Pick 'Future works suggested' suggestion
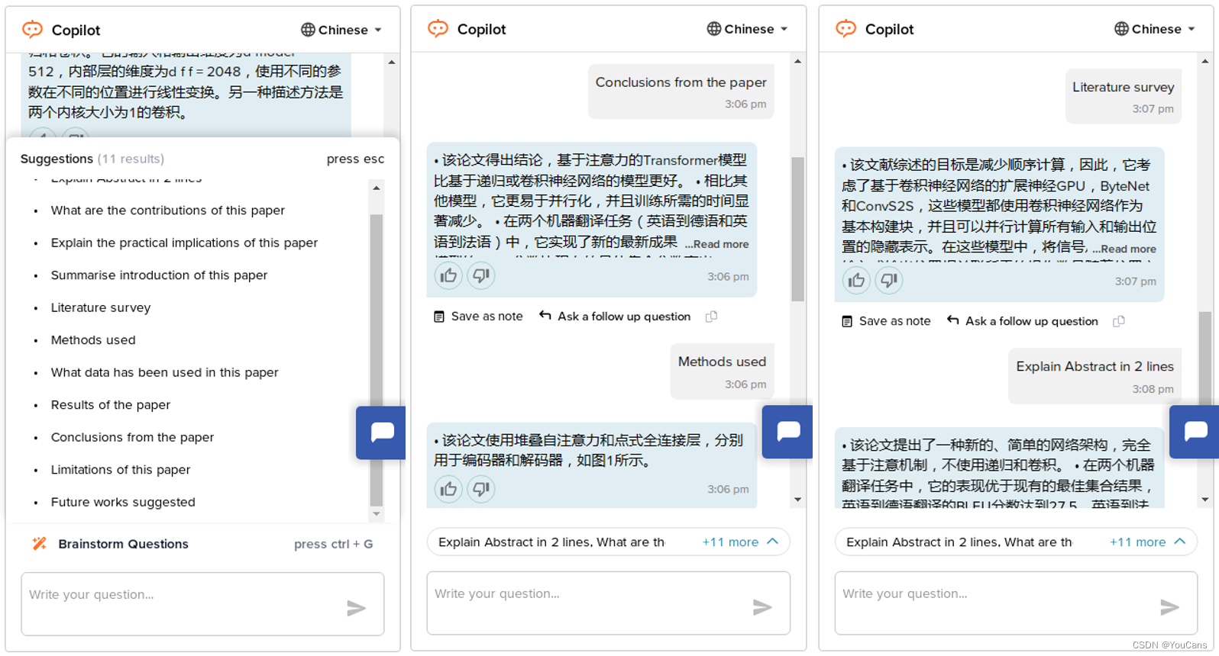 click(123, 502)
